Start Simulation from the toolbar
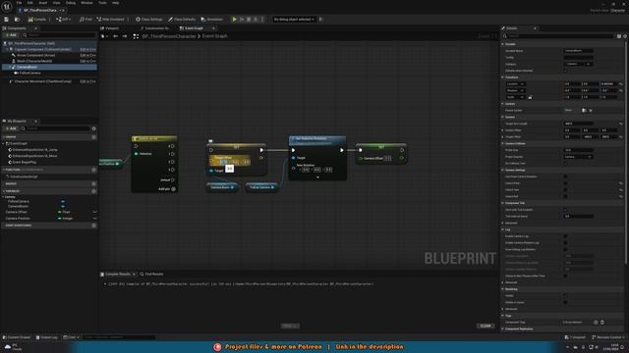 [212, 20]
